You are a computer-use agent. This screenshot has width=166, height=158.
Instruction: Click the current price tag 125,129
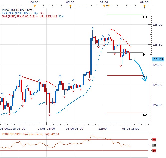(x=157, y=59)
